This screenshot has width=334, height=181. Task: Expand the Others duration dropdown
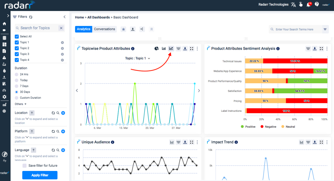pyautogui.click(x=21, y=104)
